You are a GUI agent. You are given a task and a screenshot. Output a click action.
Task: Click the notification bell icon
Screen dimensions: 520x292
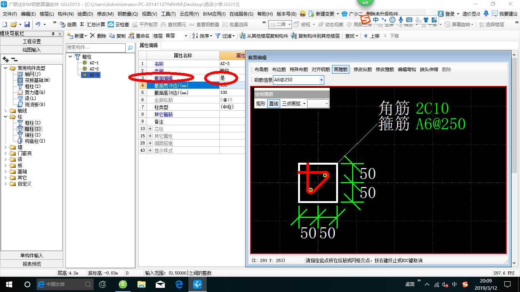[487, 14]
